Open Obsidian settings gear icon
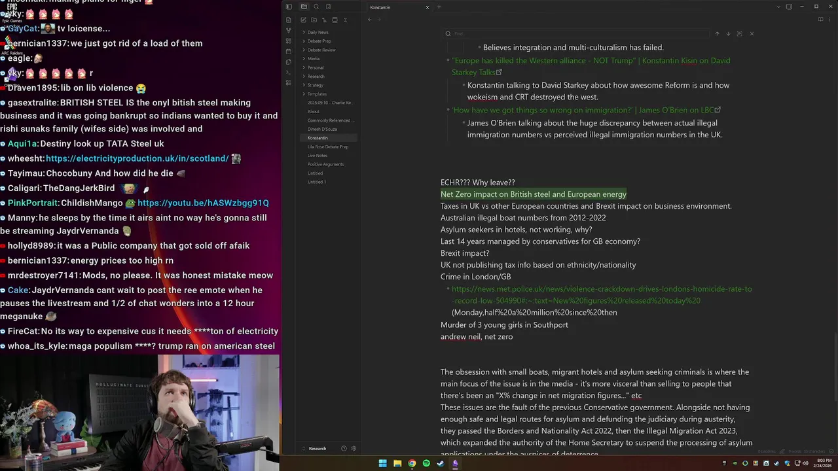This screenshot has height=471, width=838. (354, 449)
